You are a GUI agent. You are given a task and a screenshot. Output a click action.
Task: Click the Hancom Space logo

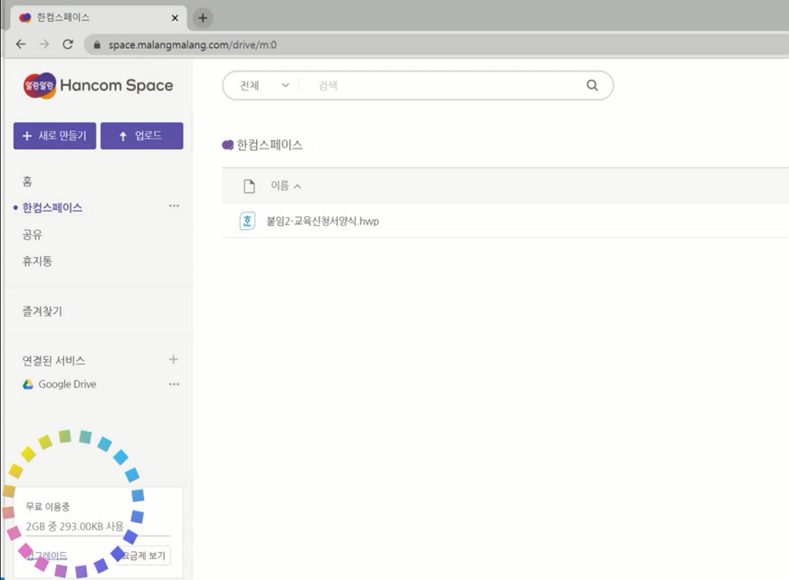98,86
